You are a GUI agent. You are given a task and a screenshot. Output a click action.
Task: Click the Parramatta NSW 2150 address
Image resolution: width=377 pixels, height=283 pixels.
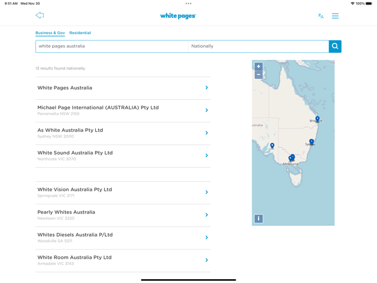coord(58,114)
